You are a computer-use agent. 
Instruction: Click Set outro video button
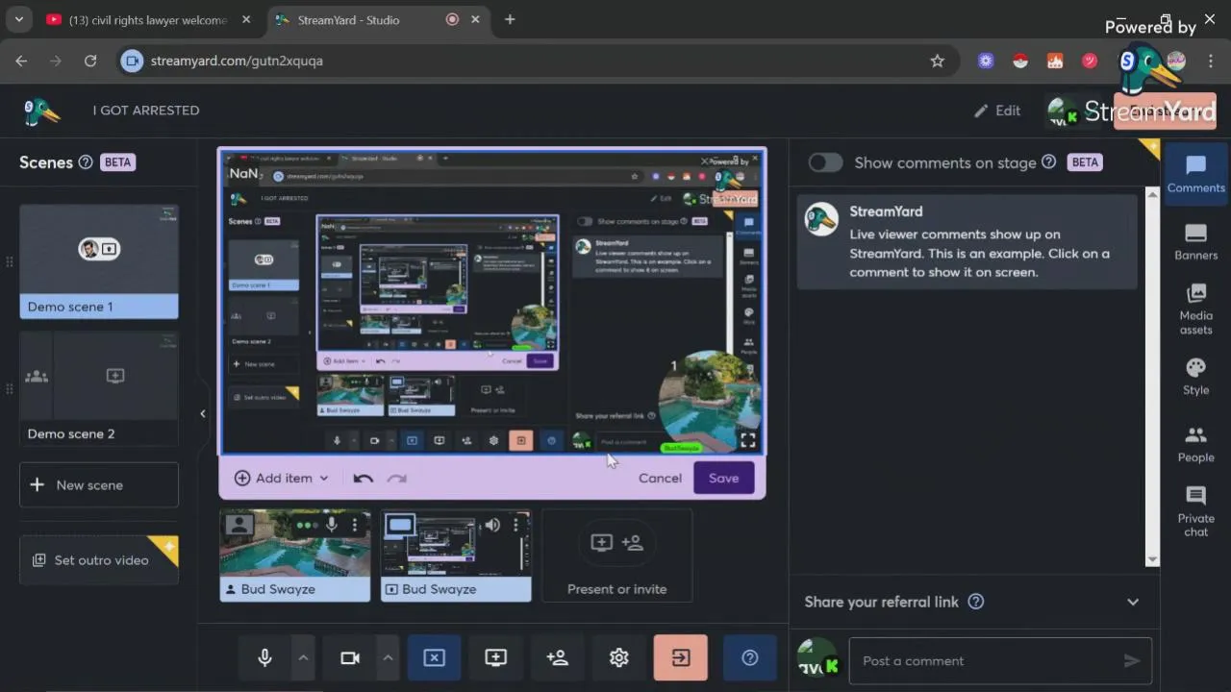(99, 560)
